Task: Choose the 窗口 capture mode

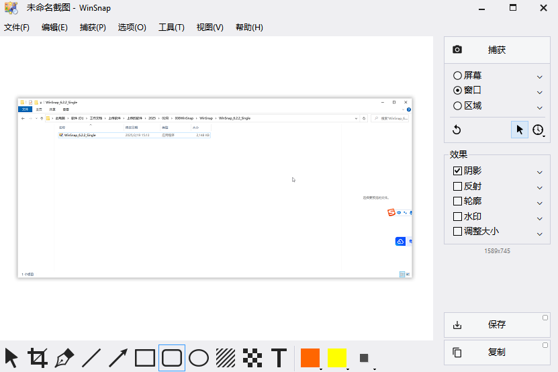Action: (467, 91)
